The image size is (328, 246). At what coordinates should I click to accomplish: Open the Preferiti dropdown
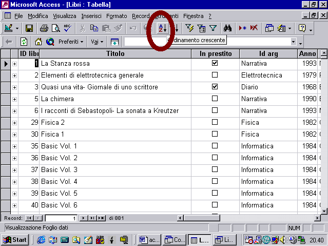point(71,42)
